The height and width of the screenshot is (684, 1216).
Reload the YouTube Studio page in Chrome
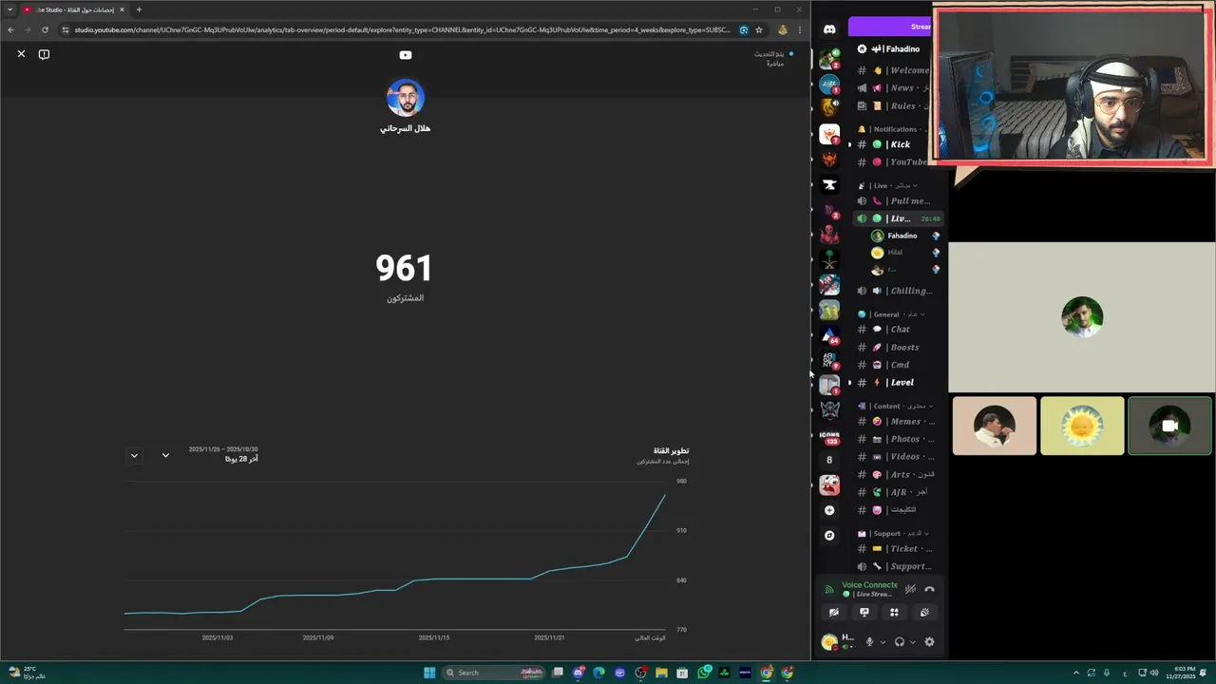45,29
